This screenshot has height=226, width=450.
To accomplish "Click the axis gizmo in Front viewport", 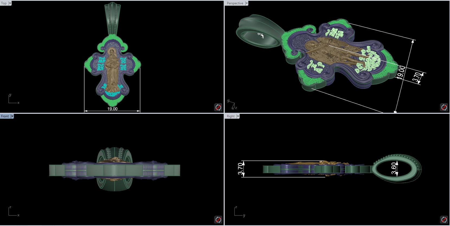I will tap(14, 211).
